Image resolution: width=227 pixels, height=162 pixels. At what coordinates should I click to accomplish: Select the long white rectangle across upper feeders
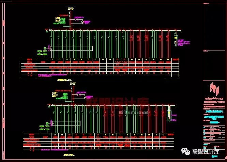click(x=71, y=48)
